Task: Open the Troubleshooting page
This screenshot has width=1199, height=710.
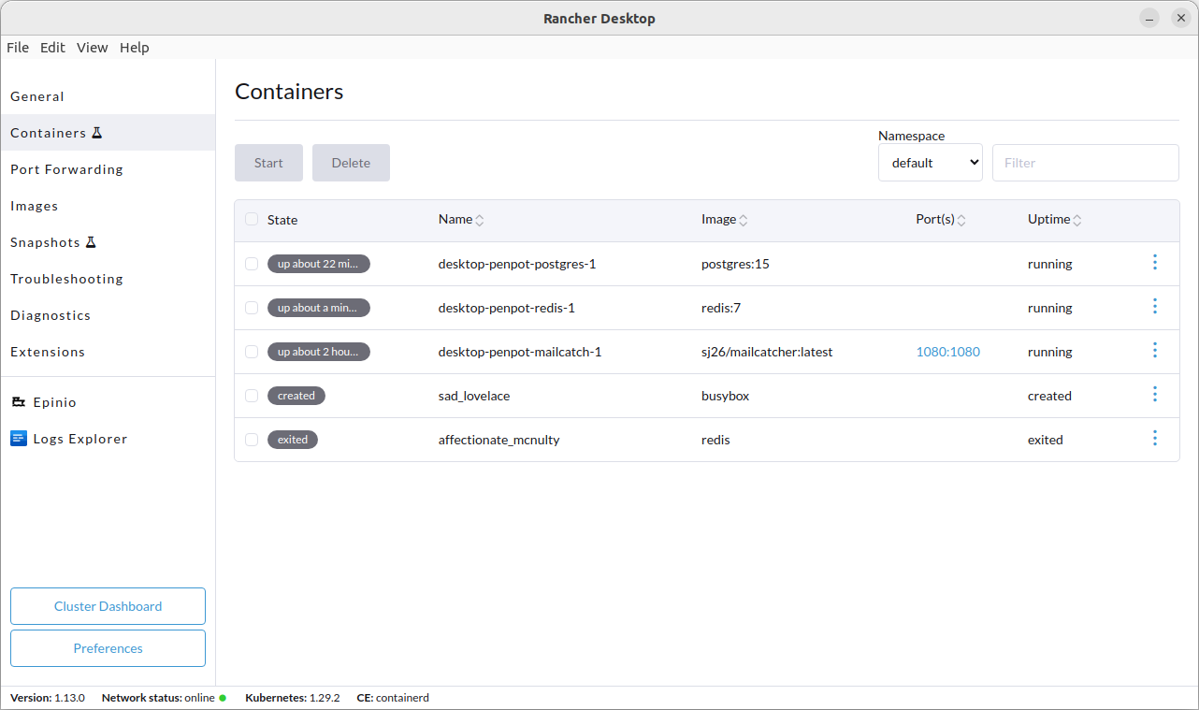Action: pyautogui.click(x=108, y=279)
